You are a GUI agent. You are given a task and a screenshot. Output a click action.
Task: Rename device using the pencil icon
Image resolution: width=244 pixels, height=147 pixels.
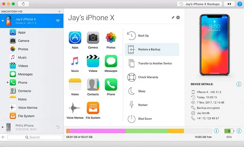pos(173,17)
